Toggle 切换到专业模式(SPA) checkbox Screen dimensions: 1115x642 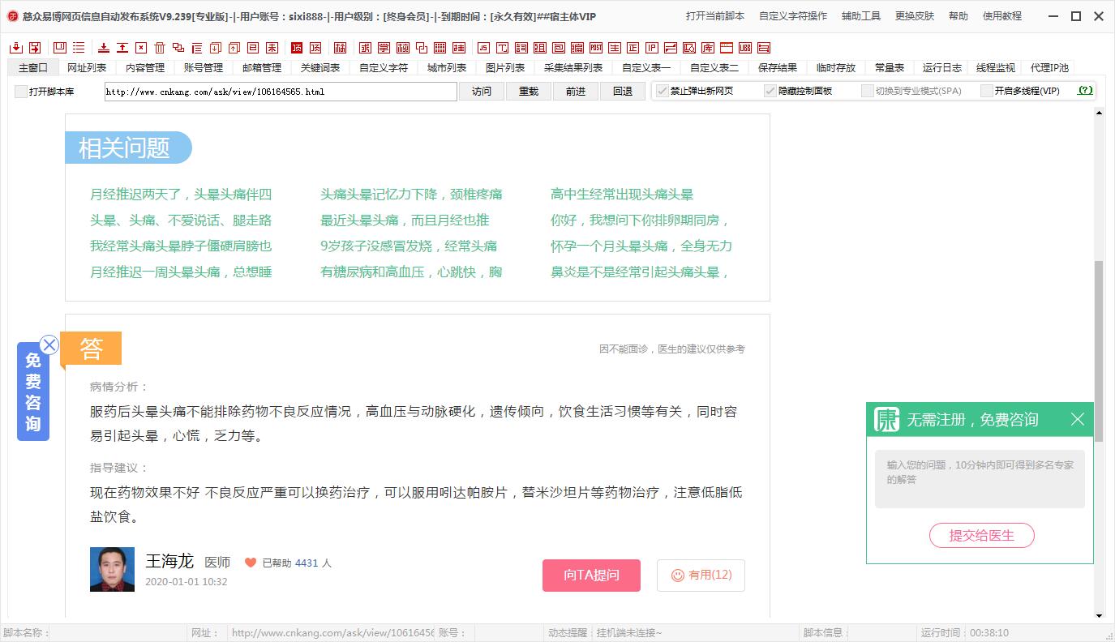click(x=868, y=91)
